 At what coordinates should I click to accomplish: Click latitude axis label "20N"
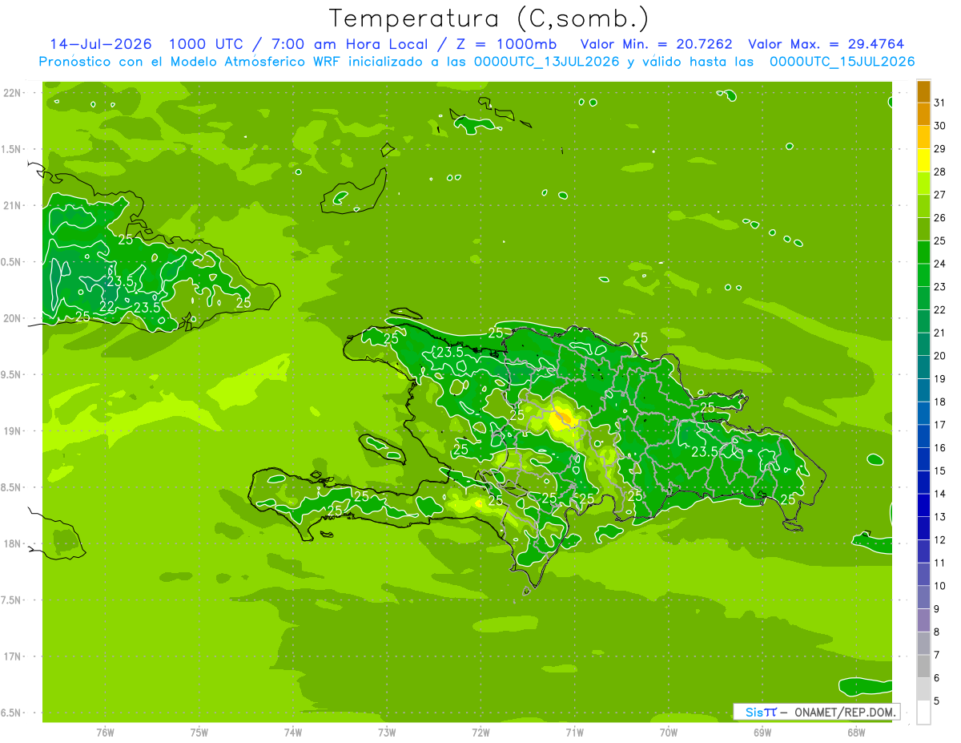(x=13, y=318)
